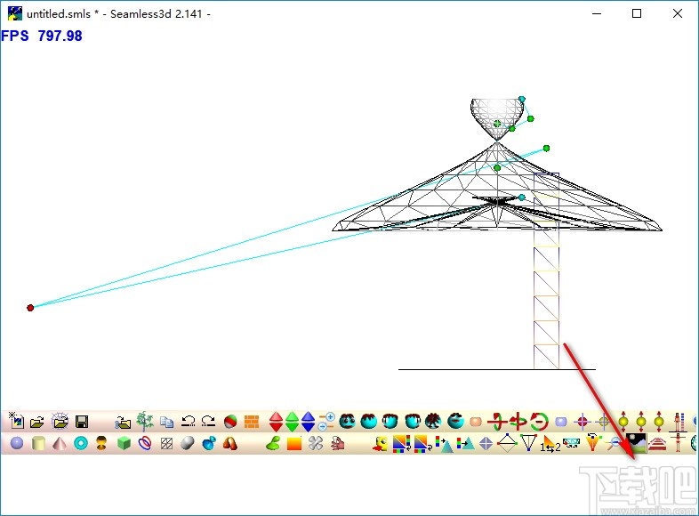The image size is (699, 516).
Task: Save the scene with the floppy disk icon
Action: pos(82,422)
